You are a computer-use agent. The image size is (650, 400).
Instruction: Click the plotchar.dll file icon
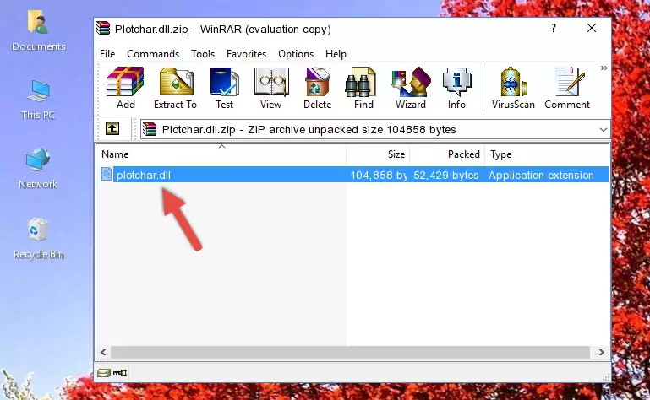coord(107,175)
